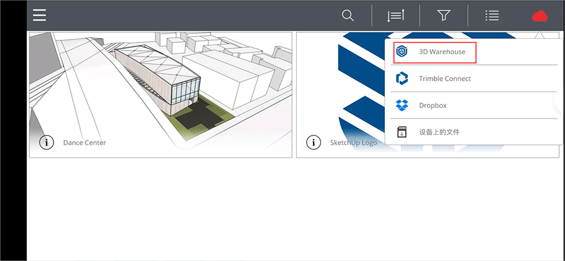Show info for SketchUp Logo model
565x261 pixels.
pos(313,143)
